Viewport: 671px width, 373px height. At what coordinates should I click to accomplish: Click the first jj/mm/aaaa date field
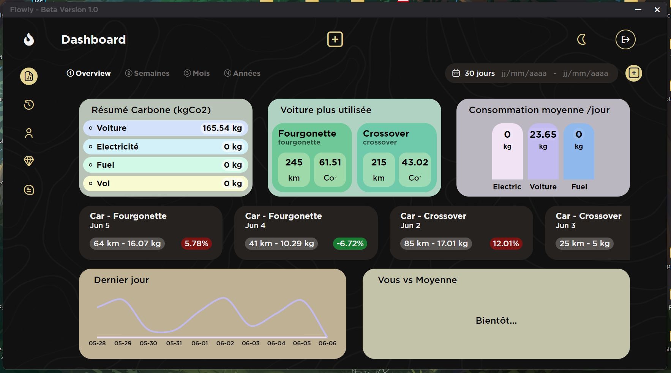tap(524, 73)
